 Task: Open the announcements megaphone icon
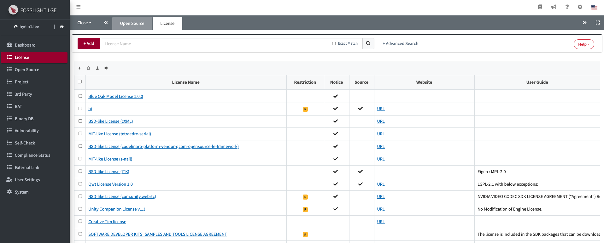click(x=554, y=7)
